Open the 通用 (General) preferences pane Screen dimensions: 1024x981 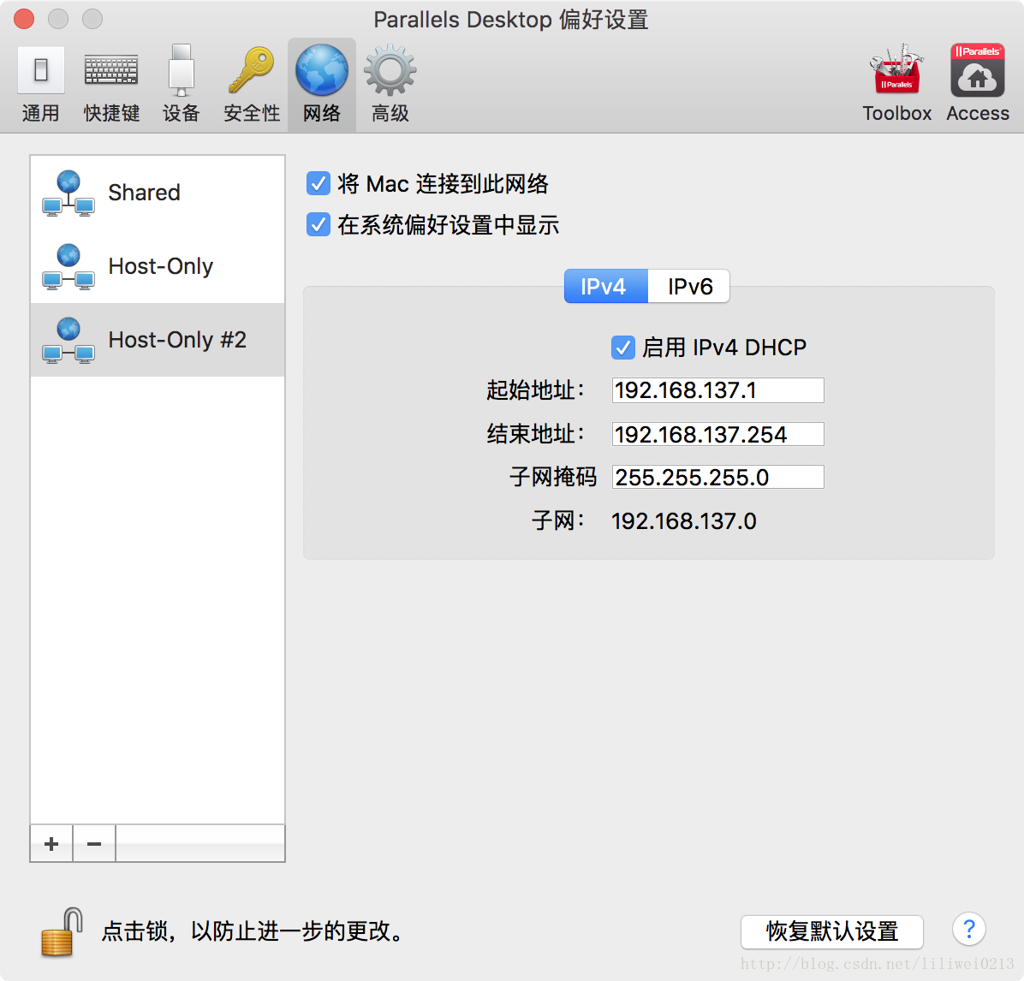coord(40,85)
